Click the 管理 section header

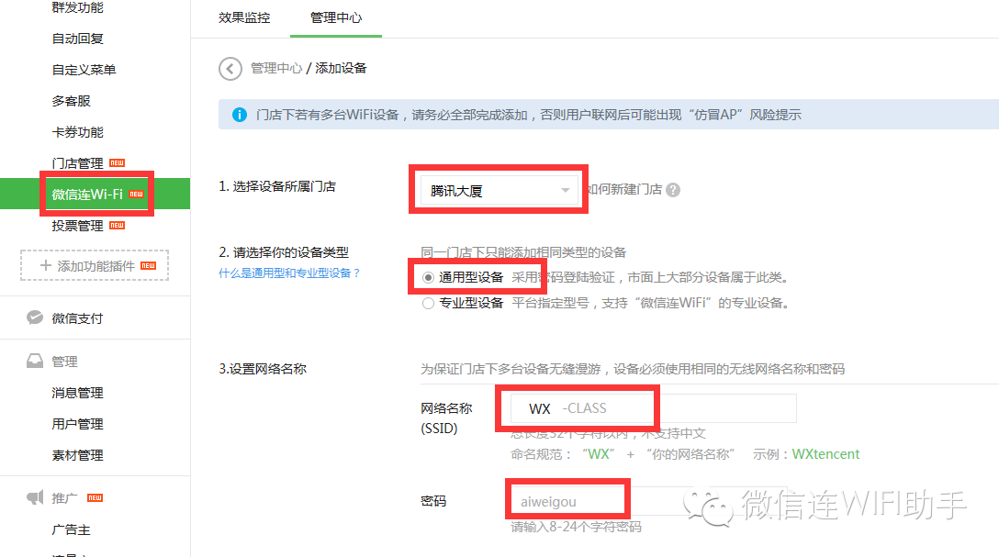[65, 362]
